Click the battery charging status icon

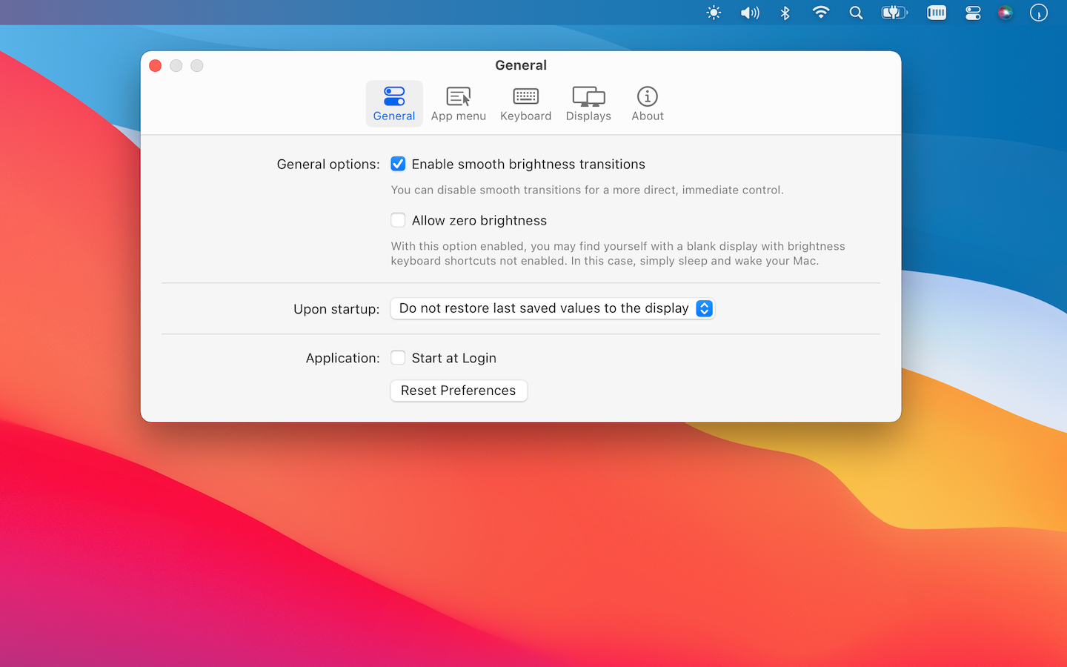(x=894, y=13)
